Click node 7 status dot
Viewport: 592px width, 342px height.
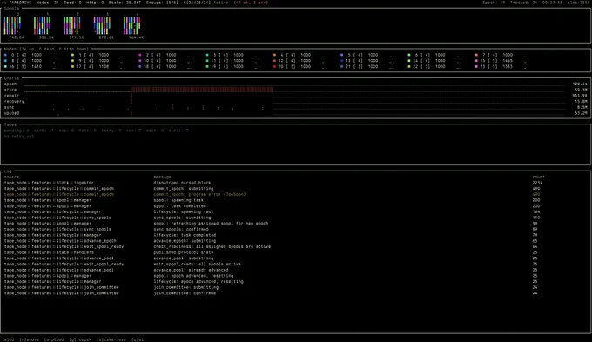(476, 55)
